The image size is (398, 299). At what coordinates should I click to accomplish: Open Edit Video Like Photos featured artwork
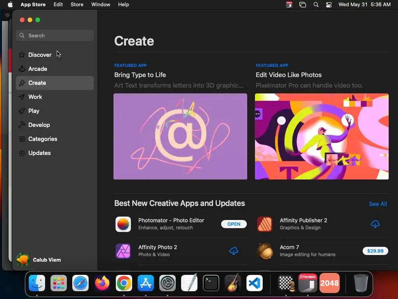[321, 136]
